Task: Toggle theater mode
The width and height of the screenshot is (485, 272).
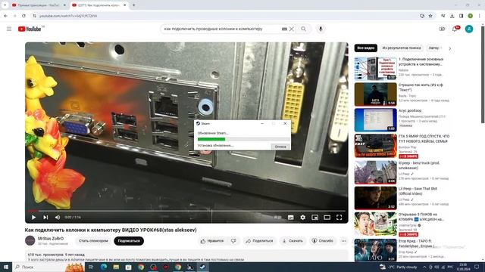Action: (327, 218)
